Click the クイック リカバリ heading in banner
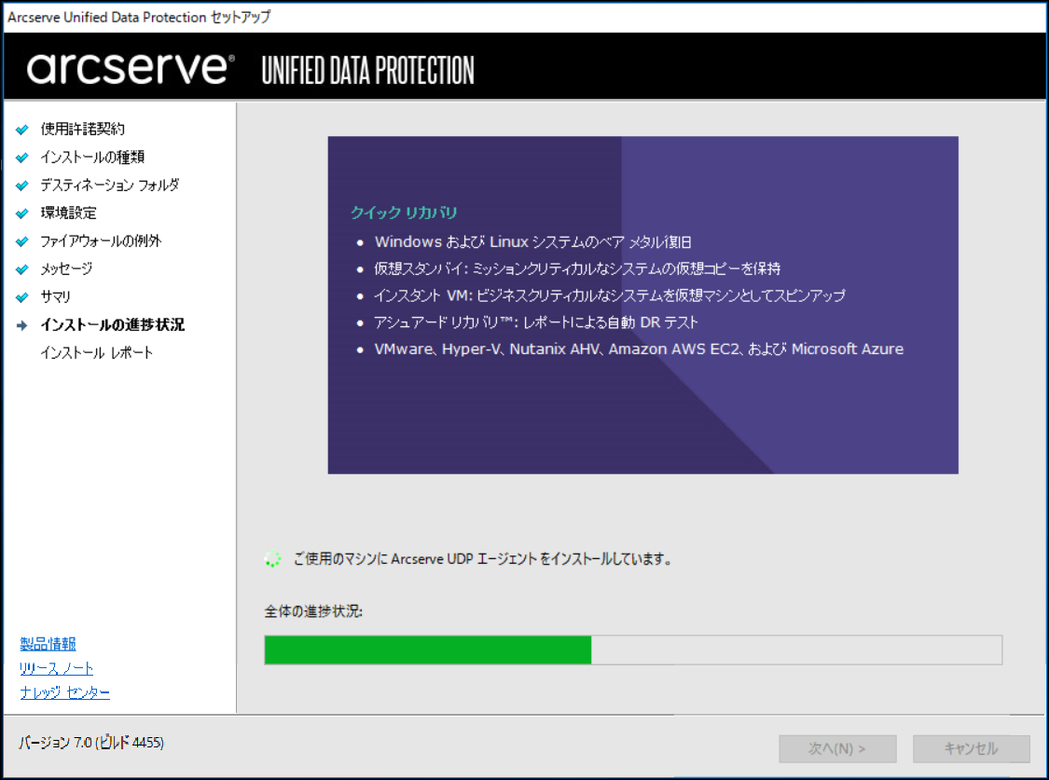1049x780 pixels. point(404,212)
